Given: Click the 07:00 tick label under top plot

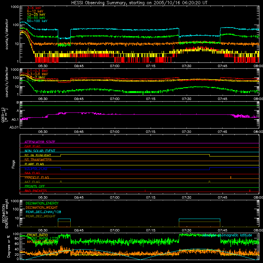Looking at the screenshot, I should [115, 66].
